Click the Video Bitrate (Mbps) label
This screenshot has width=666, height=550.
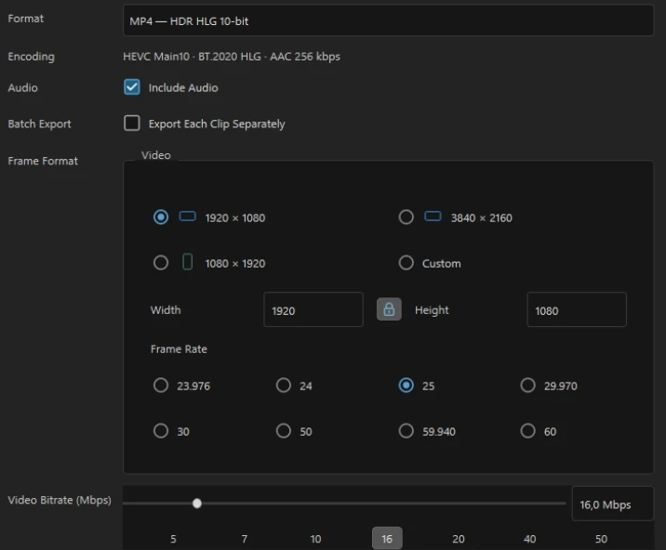[x=60, y=500]
